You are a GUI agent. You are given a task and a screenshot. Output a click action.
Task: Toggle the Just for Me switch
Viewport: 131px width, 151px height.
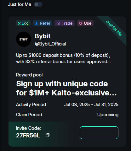coord(38,4)
